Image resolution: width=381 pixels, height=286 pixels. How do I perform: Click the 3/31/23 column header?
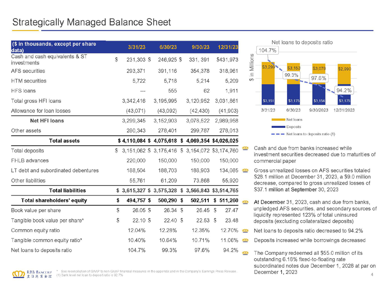tap(136, 47)
